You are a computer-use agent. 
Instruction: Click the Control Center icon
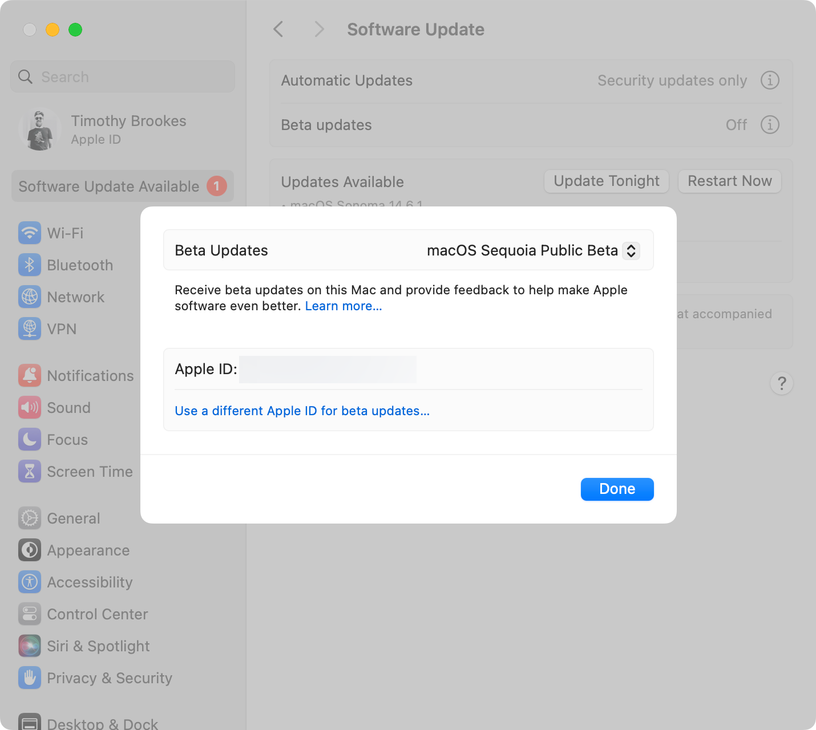click(x=30, y=614)
